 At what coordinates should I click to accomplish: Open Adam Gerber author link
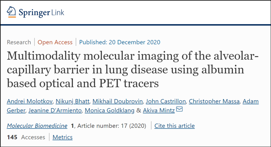click(x=250, y=101)
